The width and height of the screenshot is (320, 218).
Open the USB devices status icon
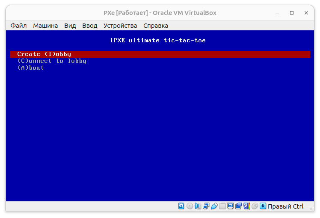pyautogui.click(x=214, y=206)
